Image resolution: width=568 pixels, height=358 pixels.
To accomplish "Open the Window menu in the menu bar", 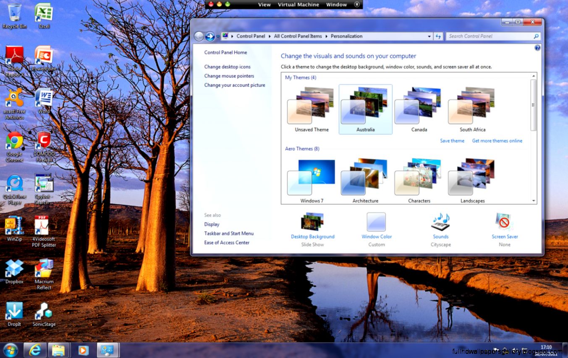I will (x=336, y=5).
